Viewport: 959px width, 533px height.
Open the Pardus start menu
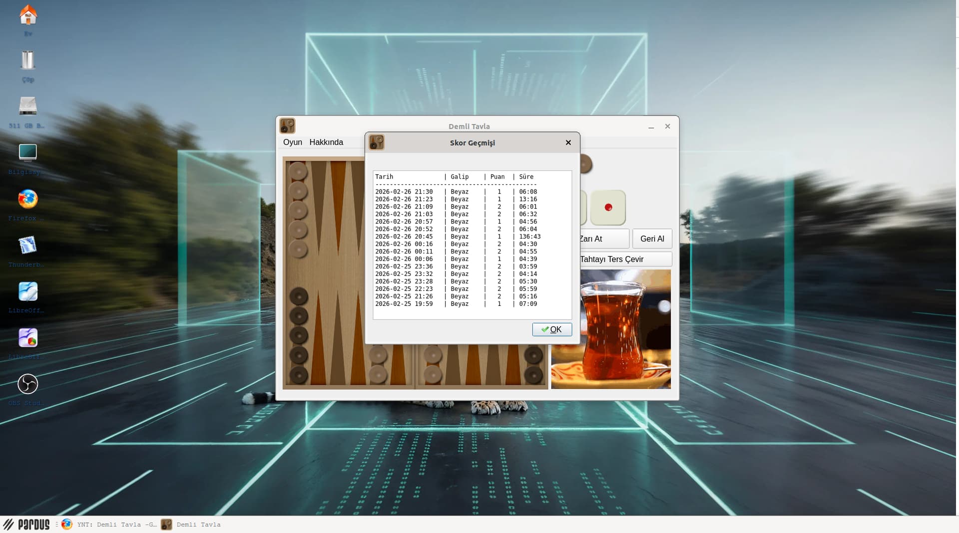click(x=27, y=525)
